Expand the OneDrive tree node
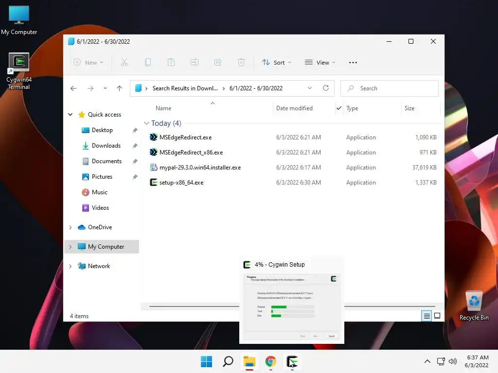 [x=71, y=227]
